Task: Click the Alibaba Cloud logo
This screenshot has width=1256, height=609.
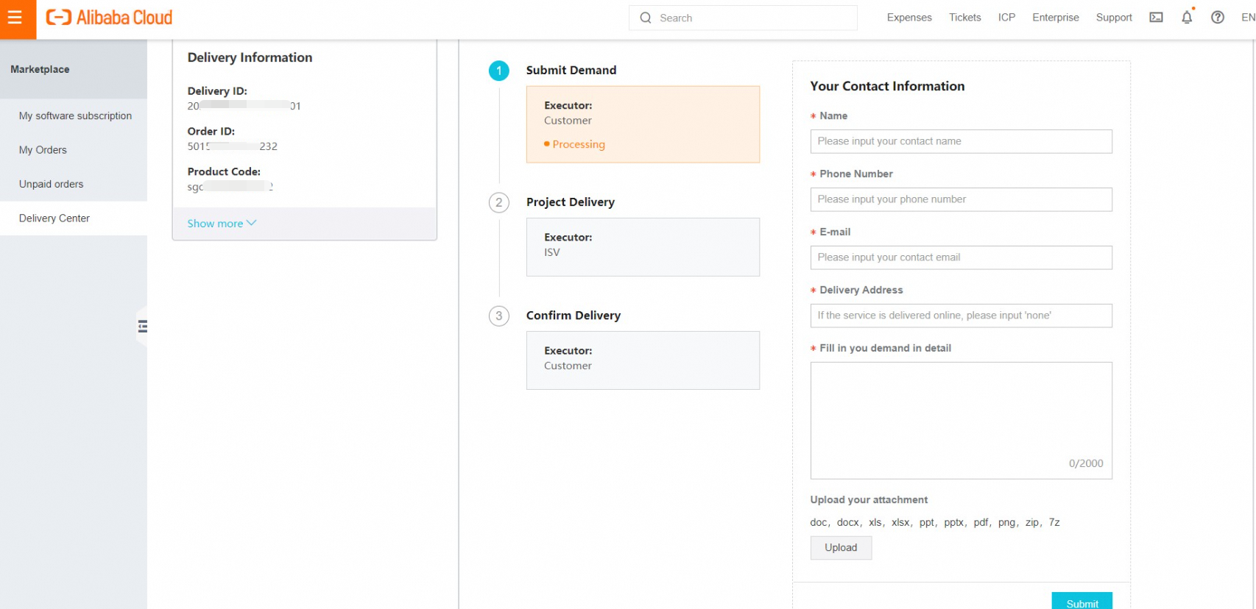Action: coord(109,18)
